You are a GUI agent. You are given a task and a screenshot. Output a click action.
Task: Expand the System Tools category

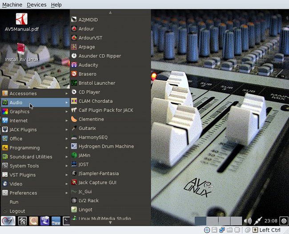35,166
